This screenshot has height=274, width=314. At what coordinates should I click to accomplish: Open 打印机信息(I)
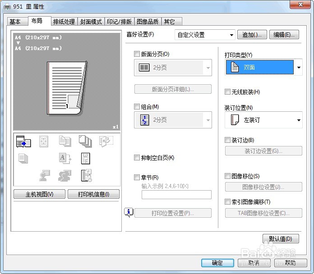coord(93,194)
